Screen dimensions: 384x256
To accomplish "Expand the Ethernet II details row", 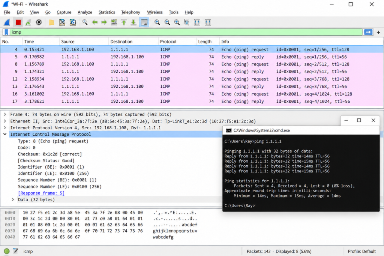I will pos(5,121).
